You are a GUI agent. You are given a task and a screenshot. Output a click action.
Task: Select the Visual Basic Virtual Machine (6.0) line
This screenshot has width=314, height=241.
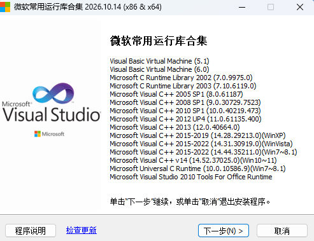click(x=159, y=69)
